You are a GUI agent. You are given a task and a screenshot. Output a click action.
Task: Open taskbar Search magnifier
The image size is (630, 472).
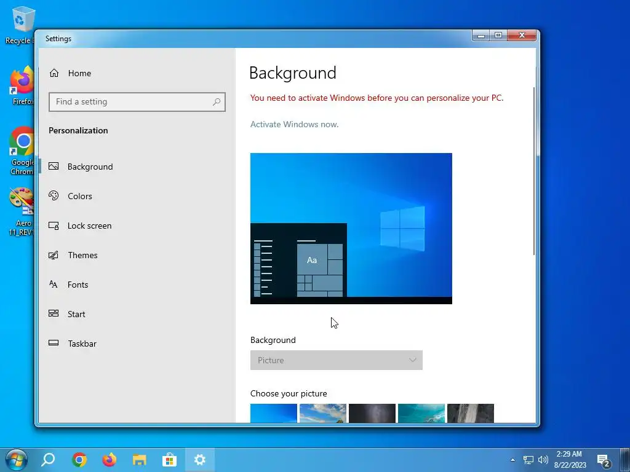pyautogui.click(x=48, y=460)
